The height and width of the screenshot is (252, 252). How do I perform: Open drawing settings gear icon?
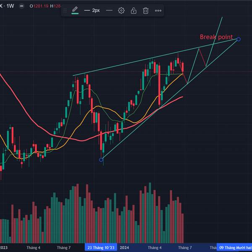pyautogui.click(x=121, y=10)
